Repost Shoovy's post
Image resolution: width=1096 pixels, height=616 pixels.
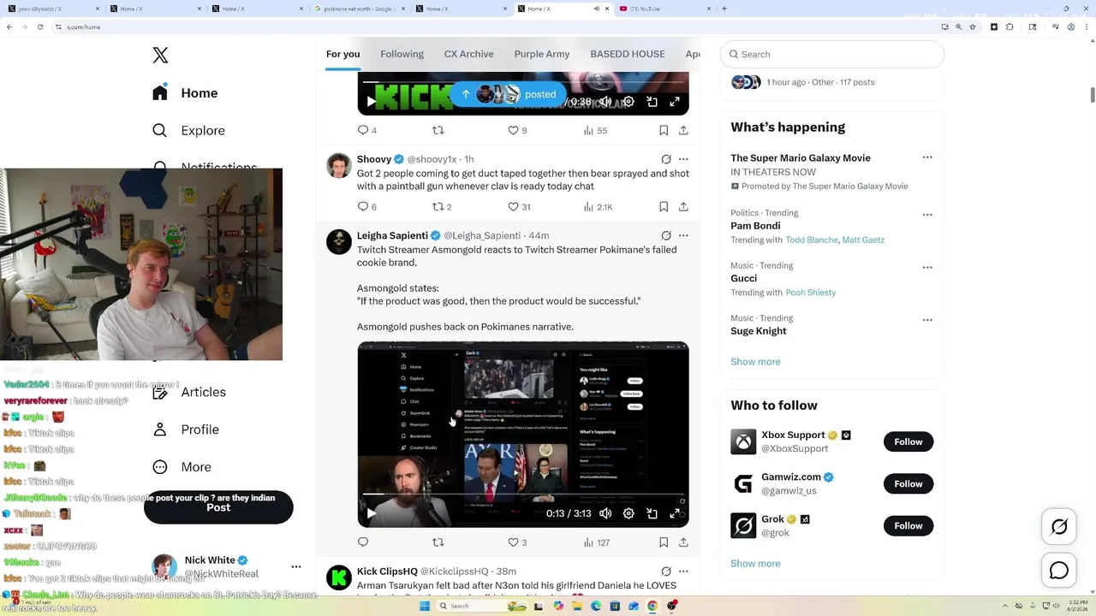441,206
